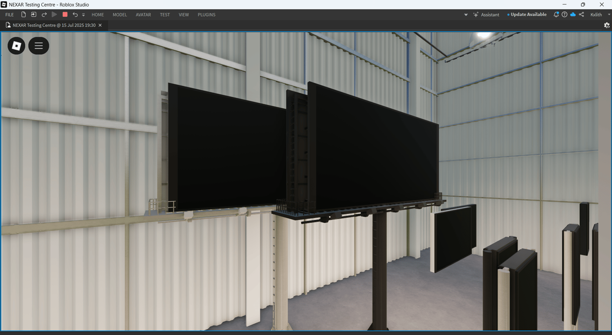
Task: Stop the running playtest with red Stop
Action: (x=65, y=15)
